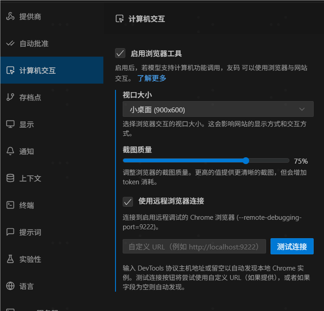324x311 pixels.
Task: Click the 显示 monitor icon
Action: [x=10, y=124]
